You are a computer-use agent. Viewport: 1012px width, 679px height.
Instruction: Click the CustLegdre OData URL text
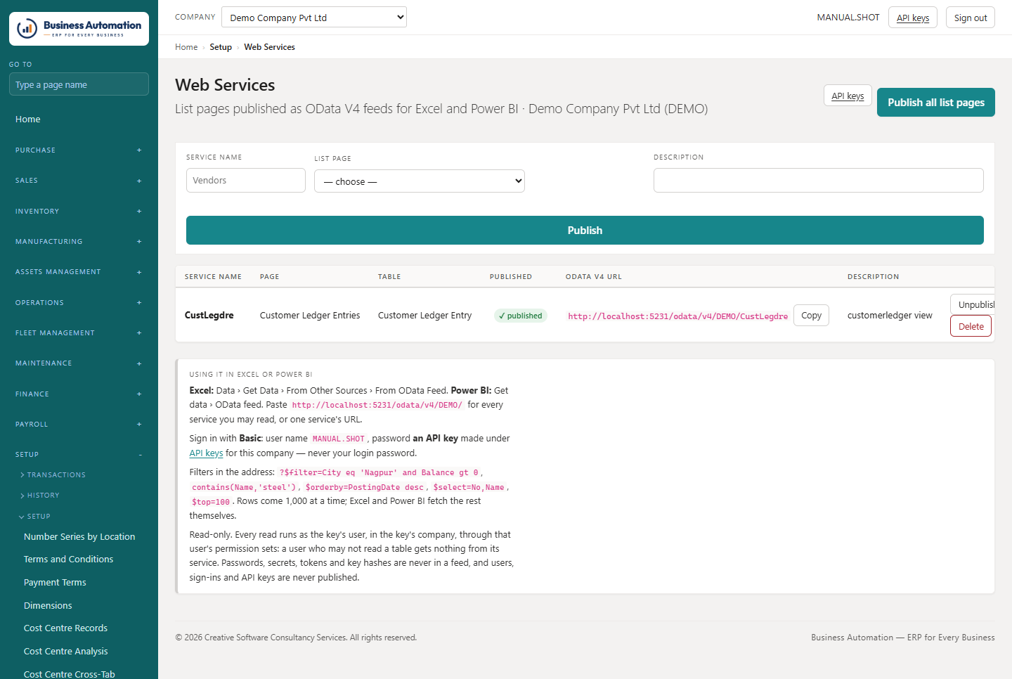point(677,316)
